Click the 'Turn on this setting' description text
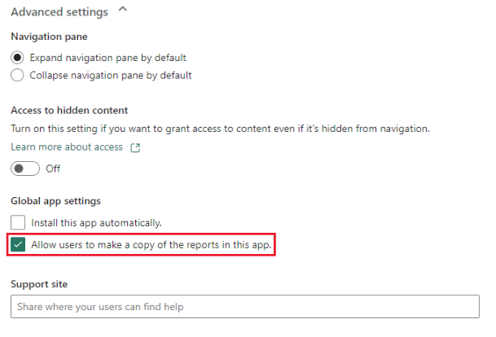The image size is (496, 337). [x=220, y=129]
